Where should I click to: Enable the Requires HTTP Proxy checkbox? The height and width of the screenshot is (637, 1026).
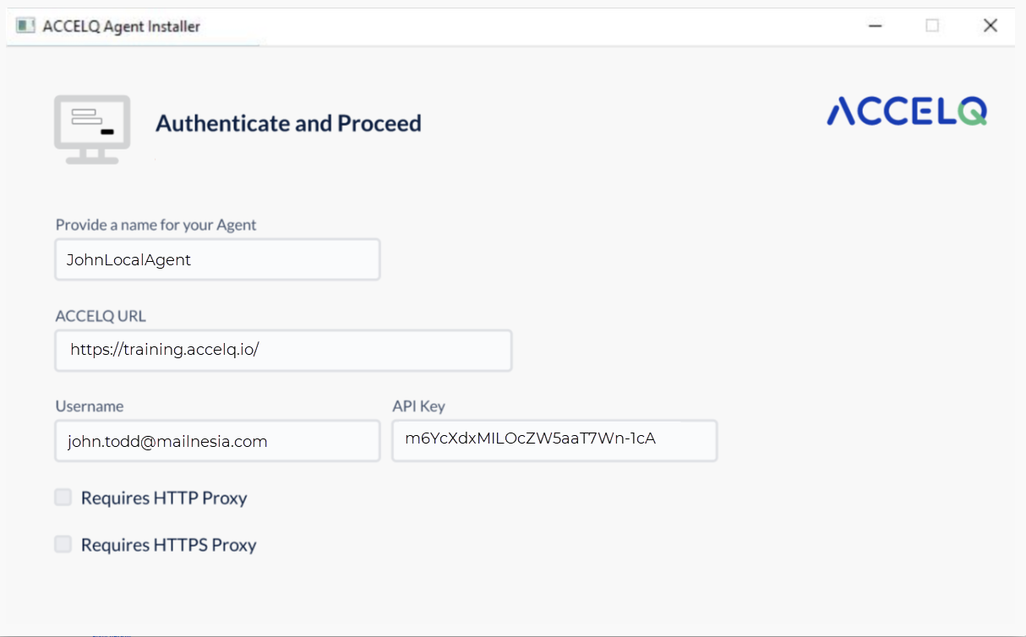pos(63,498)
